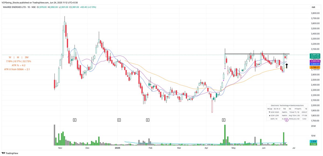Click the Avg TOvr | 50 table cell
The image size is (323, 156).
click(294, 116)
